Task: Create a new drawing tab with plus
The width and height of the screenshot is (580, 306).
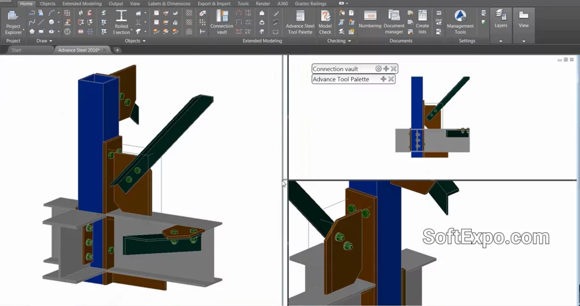Action: click(x=117, y=50)
